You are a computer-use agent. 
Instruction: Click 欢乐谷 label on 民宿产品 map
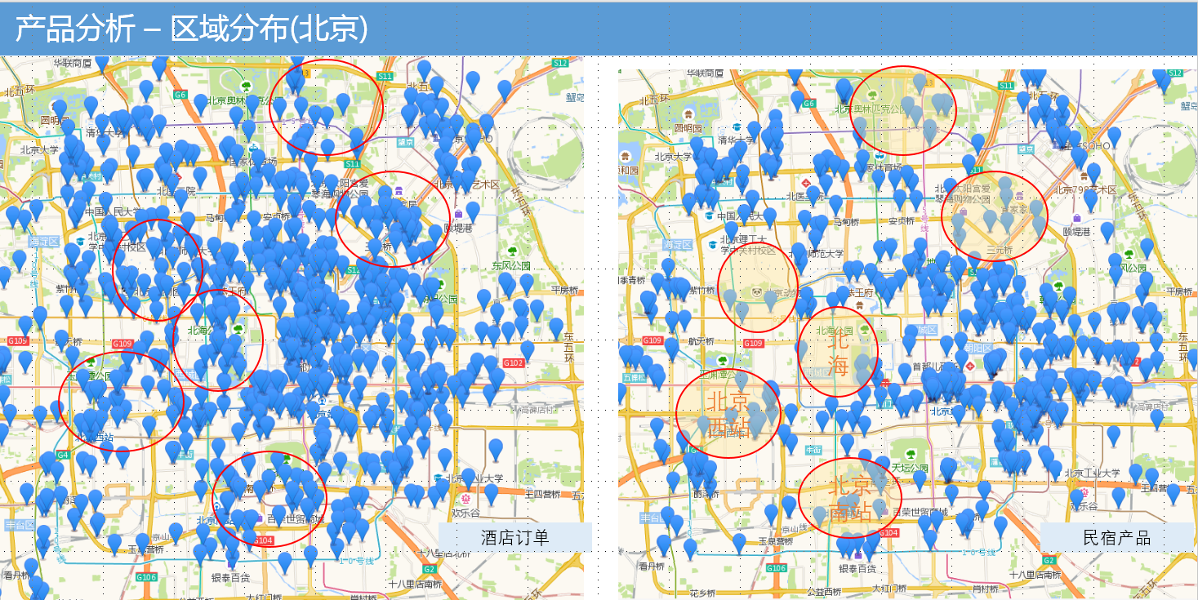[x=1085, y=506]
